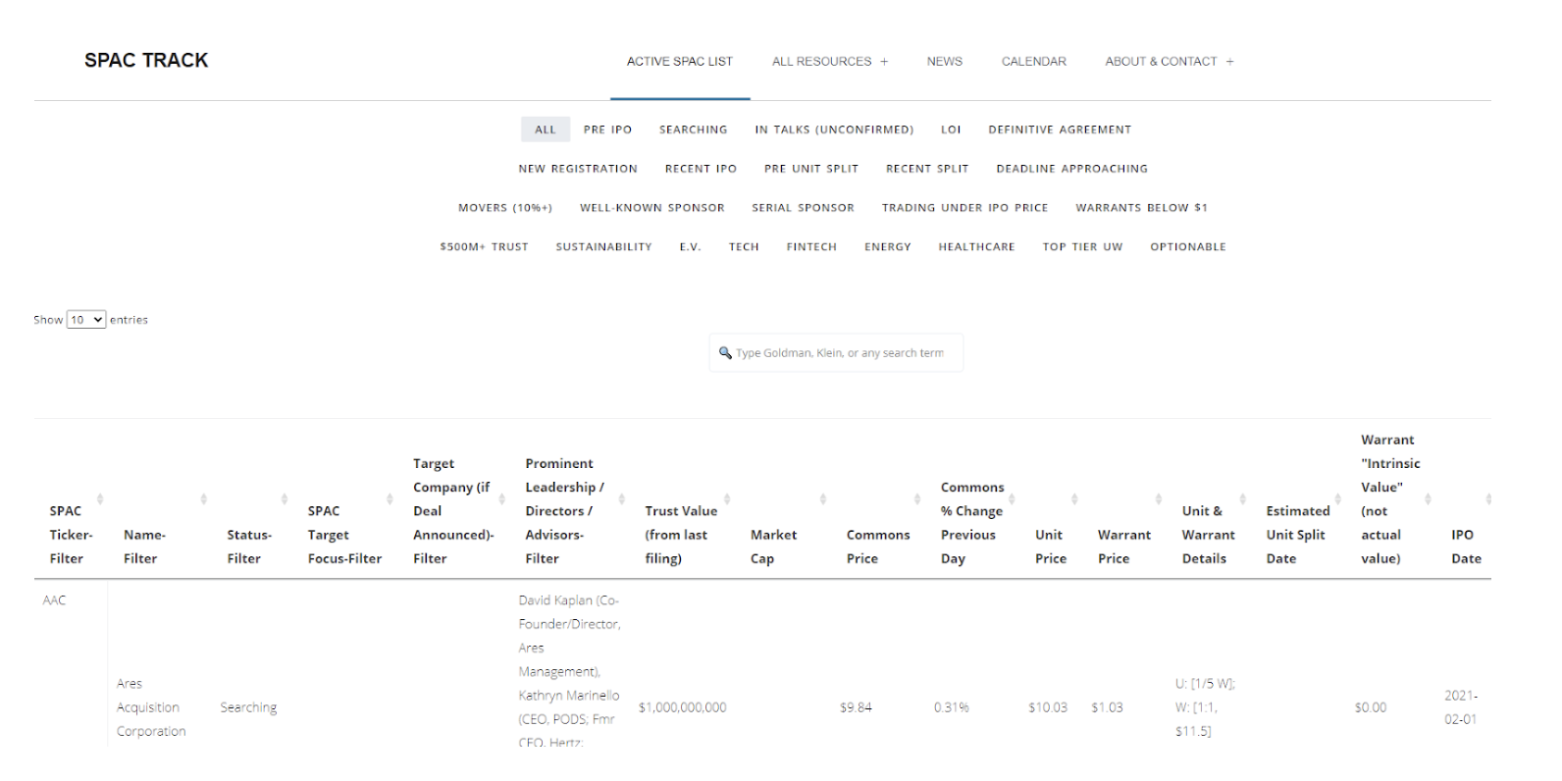Select the ALL filter button

(x=545, y=130)
